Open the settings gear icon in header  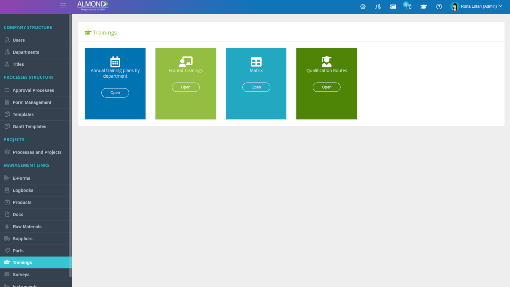pyautogui.click(x=363, y=7)
